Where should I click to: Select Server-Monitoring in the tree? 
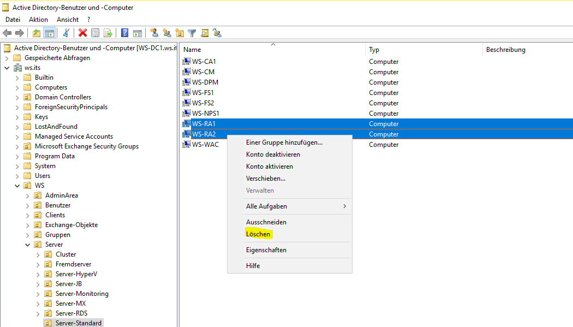82,294
